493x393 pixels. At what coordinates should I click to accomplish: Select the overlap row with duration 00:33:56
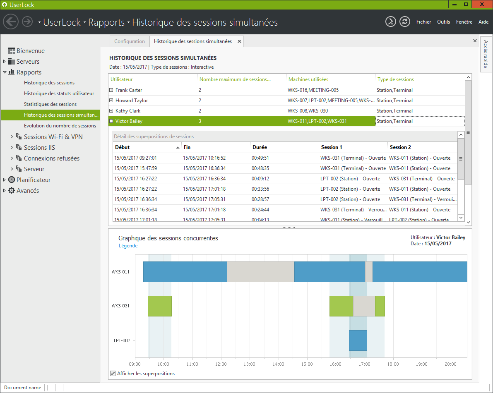pyautogui.click(x=285, y=189)
